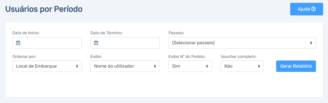This screenshot has height=103, width=328.
Task: Open the Selecionar passeio dropdown
Action: point(242,43)
